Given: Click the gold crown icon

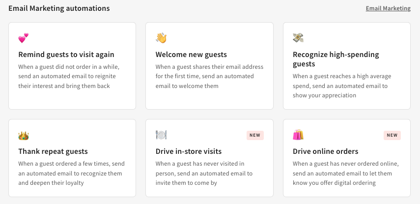Looking at the screenshot, I should click(x=24, y=135).
